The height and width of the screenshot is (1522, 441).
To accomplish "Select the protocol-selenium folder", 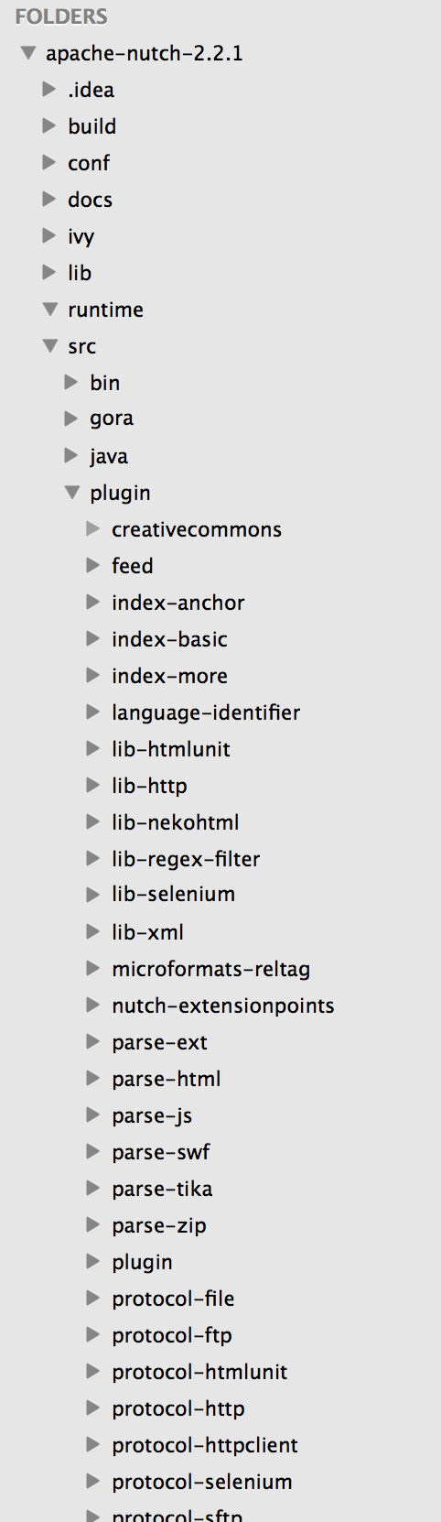I will 202,1482.
